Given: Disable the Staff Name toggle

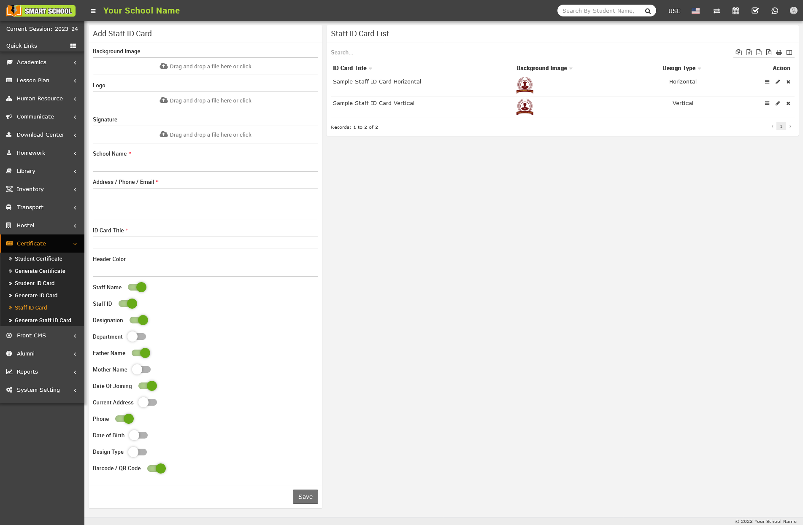Looking at the screenshot, I should pos(137,287).
